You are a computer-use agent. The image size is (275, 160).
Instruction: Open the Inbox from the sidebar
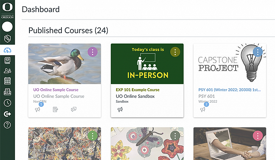(7, 92)
